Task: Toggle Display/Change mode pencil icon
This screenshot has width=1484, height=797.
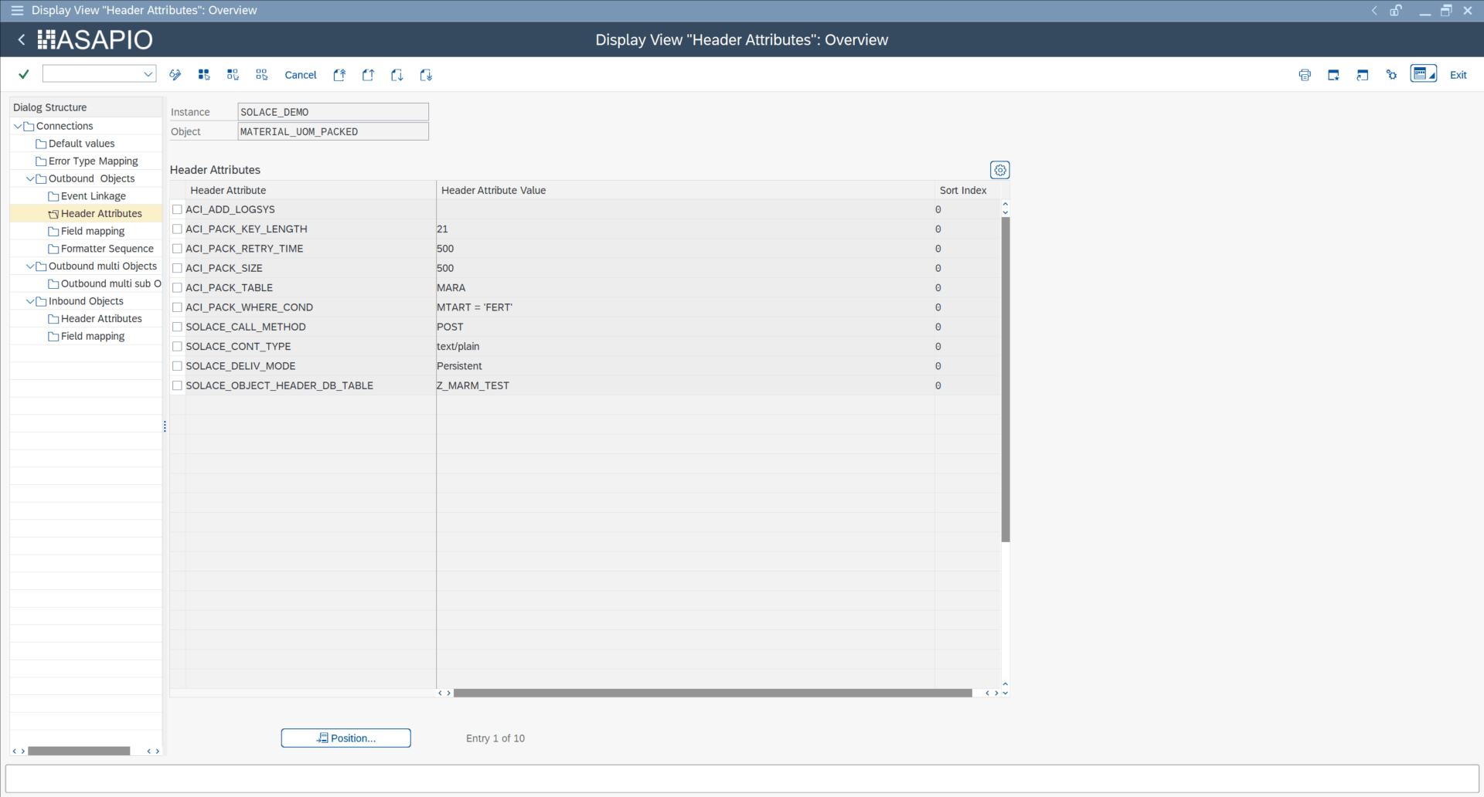Action: pos(175,75)
